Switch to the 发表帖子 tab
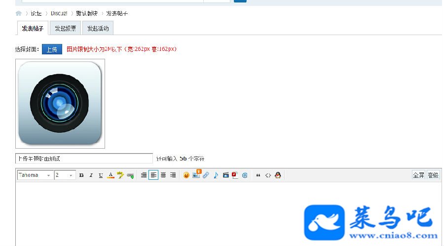This screenshot has width=444, height=246. click(33, 28)
